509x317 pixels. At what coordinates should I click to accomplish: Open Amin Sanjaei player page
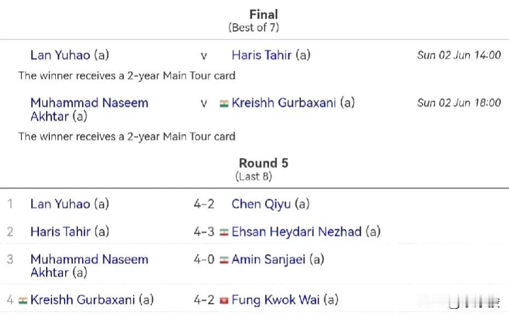269,260
